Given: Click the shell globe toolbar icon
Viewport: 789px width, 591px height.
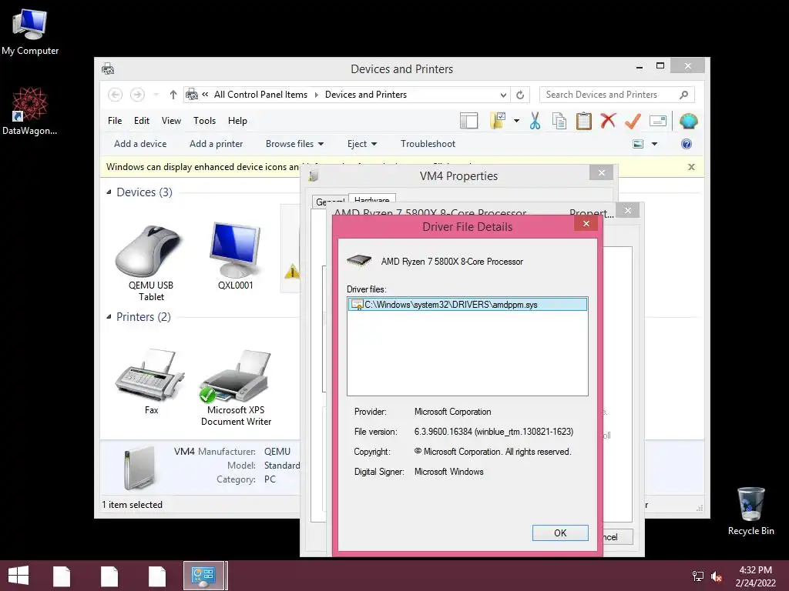Looking at the screenshot, I should (x=688, y=121).
